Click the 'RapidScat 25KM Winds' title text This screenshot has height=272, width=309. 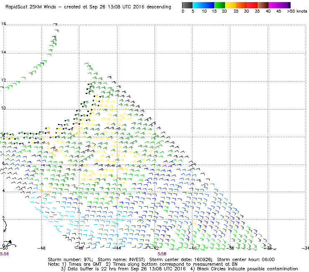[x=31, y=7]
